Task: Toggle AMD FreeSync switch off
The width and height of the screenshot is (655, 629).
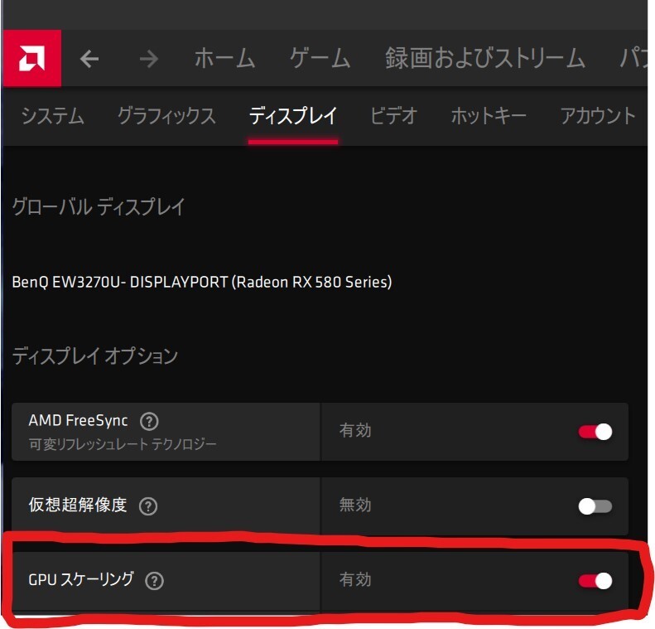Action: pyautogui.click(x=595, y=432)
